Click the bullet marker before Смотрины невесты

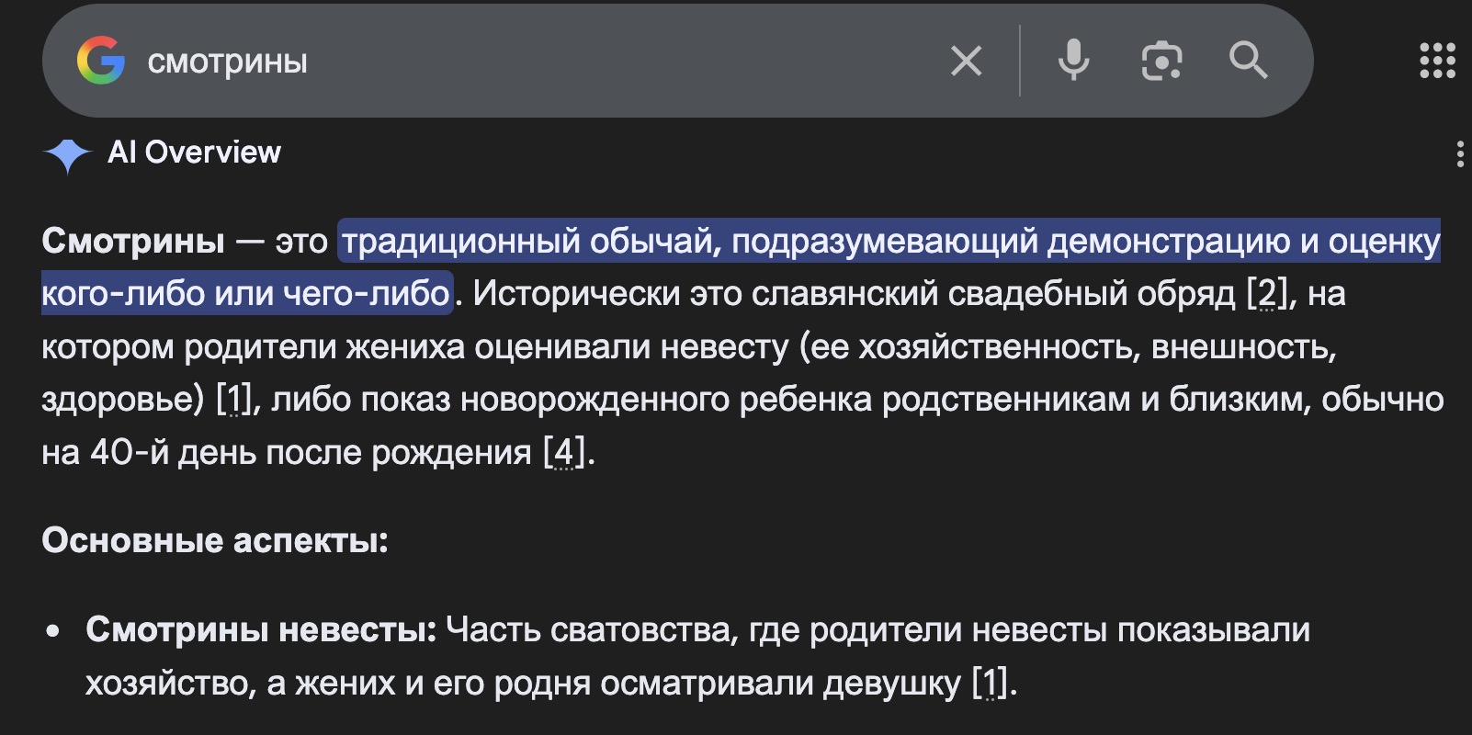[x=54, y=631]
